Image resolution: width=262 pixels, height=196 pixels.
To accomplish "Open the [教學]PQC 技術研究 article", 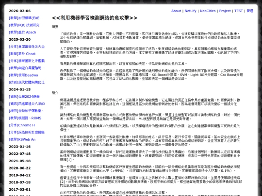I will 24,25.
